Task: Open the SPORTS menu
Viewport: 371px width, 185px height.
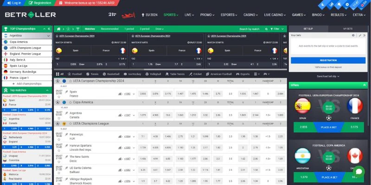Action: pyautogui.click(x=171, y=15)
